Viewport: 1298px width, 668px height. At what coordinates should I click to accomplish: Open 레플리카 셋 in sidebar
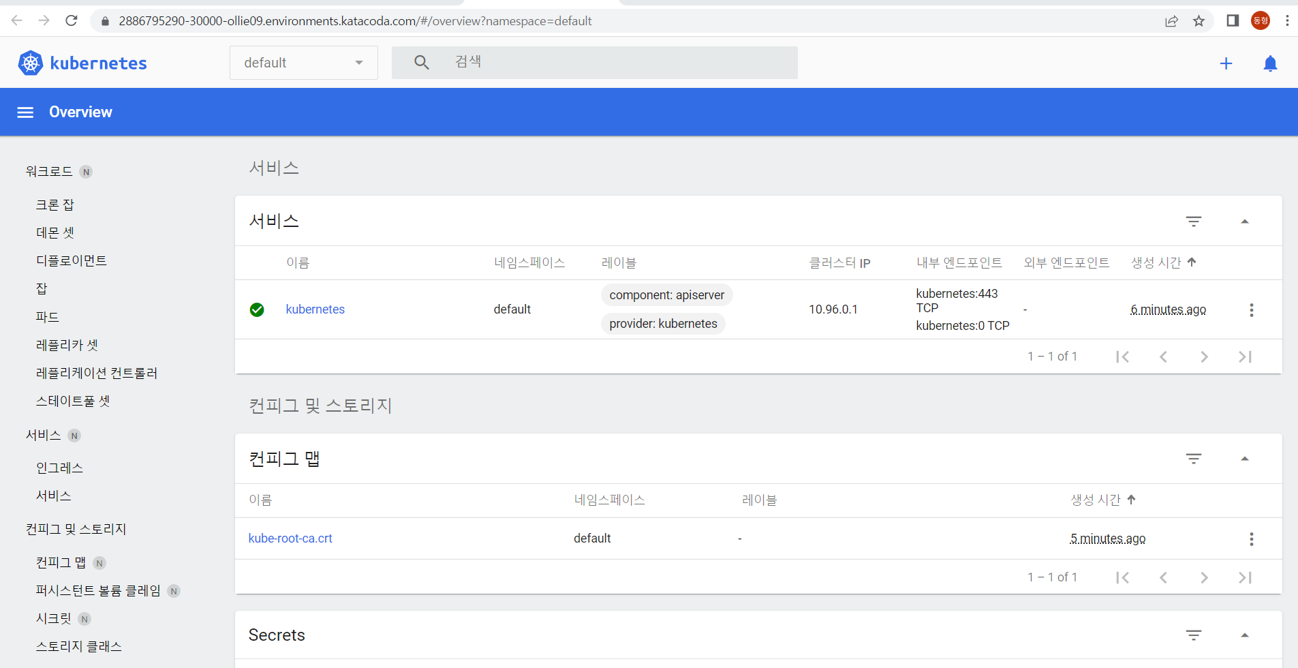[x=67, y=345]
